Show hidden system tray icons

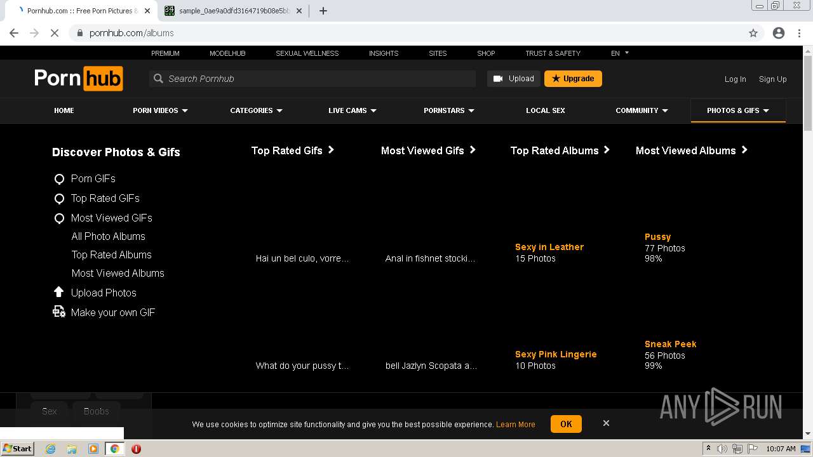coord(708,449)
